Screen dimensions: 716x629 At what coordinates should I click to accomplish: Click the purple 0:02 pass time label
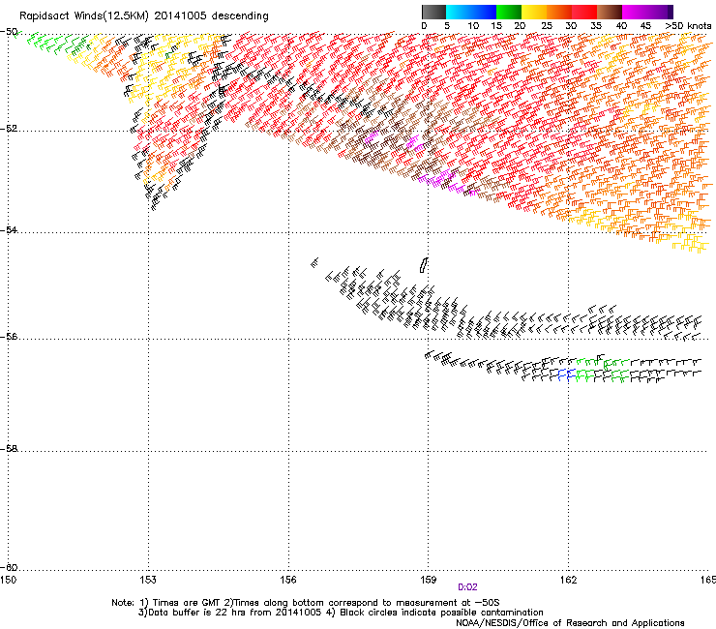coord(467,587)
